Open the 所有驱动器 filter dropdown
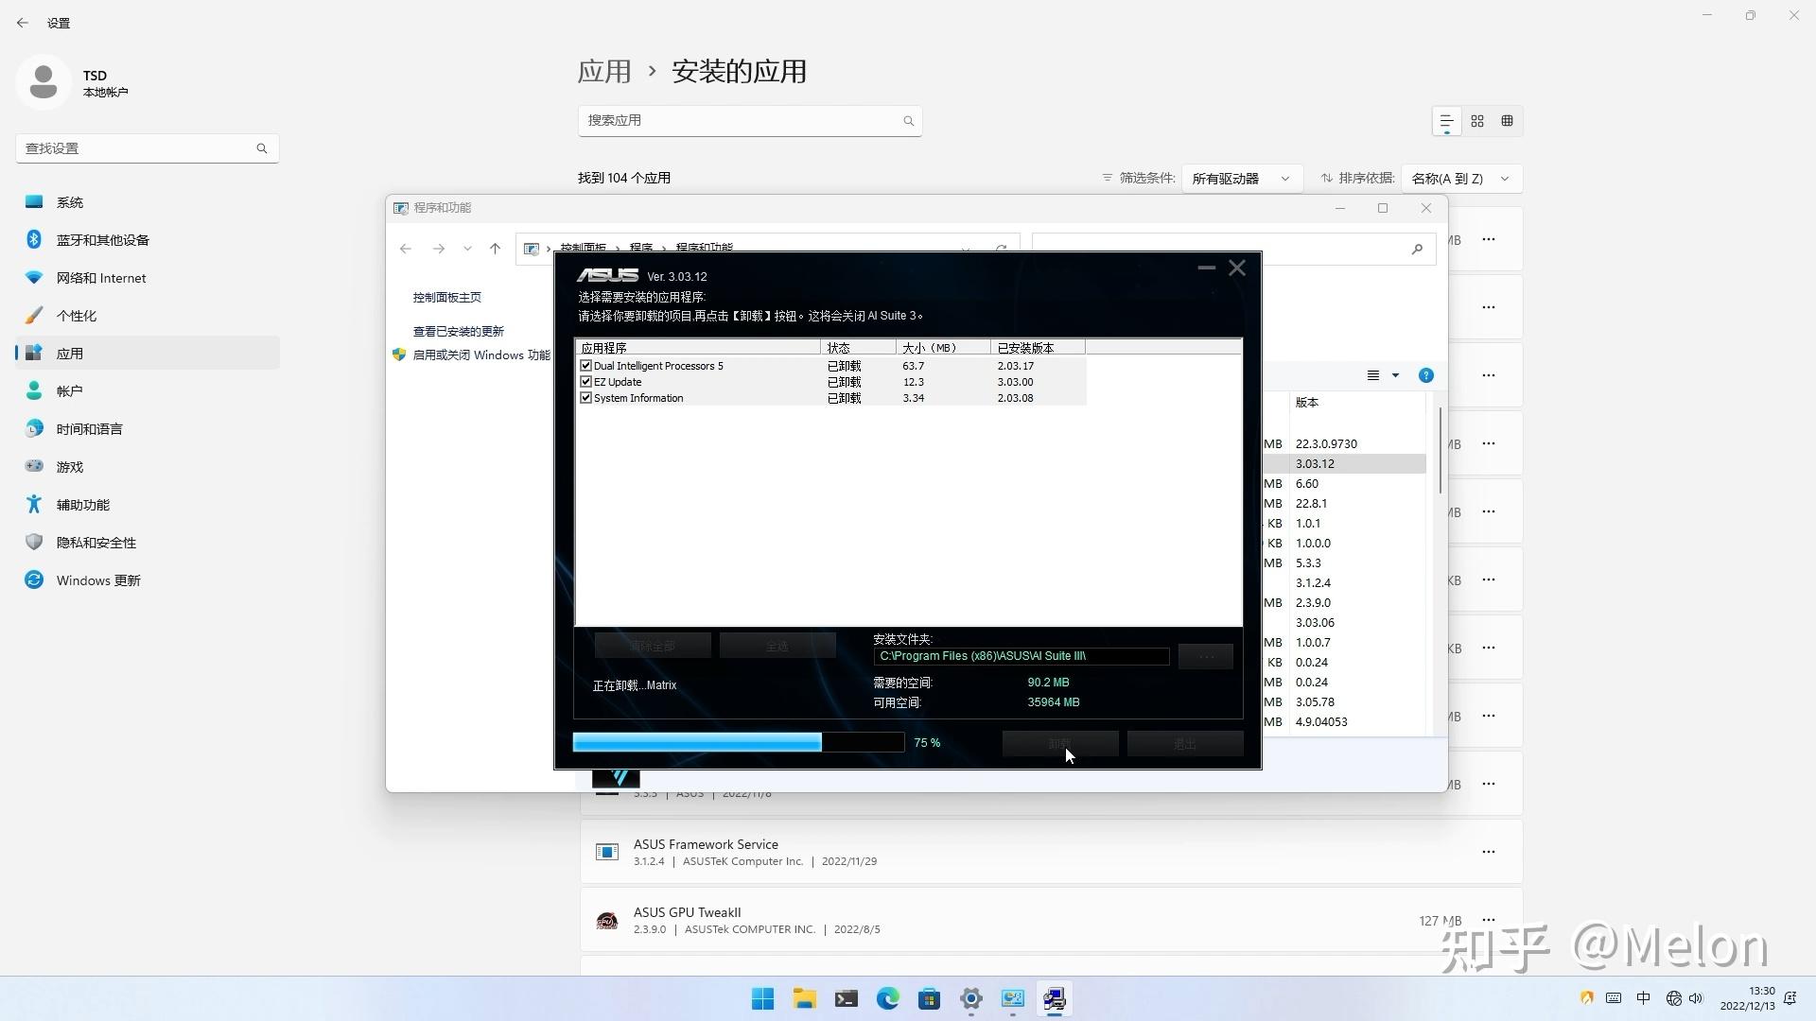 1241,179
